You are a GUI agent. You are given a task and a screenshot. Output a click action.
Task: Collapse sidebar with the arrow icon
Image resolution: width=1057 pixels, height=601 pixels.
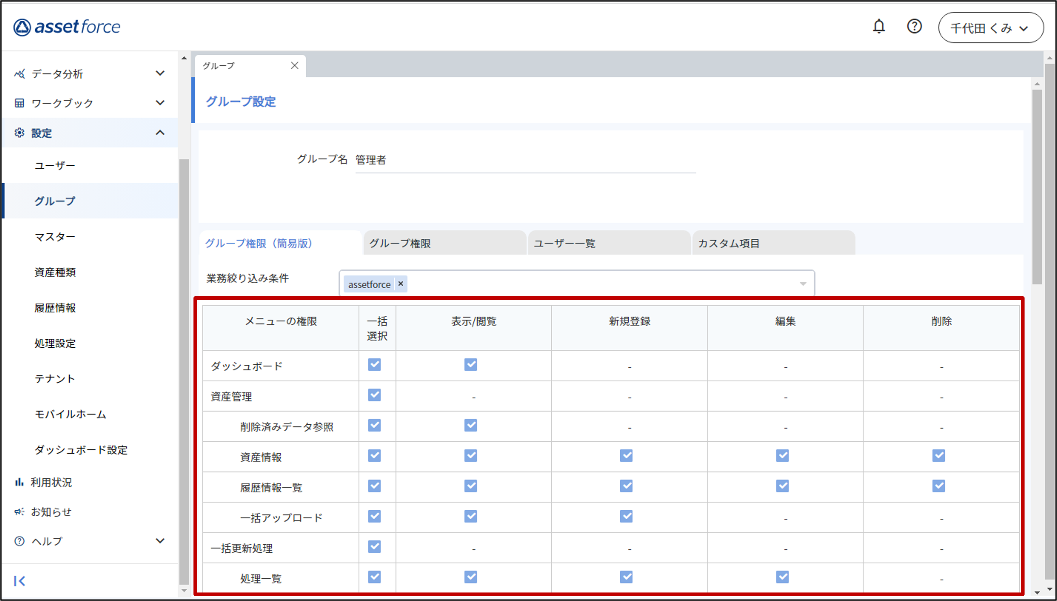point(19,581)
